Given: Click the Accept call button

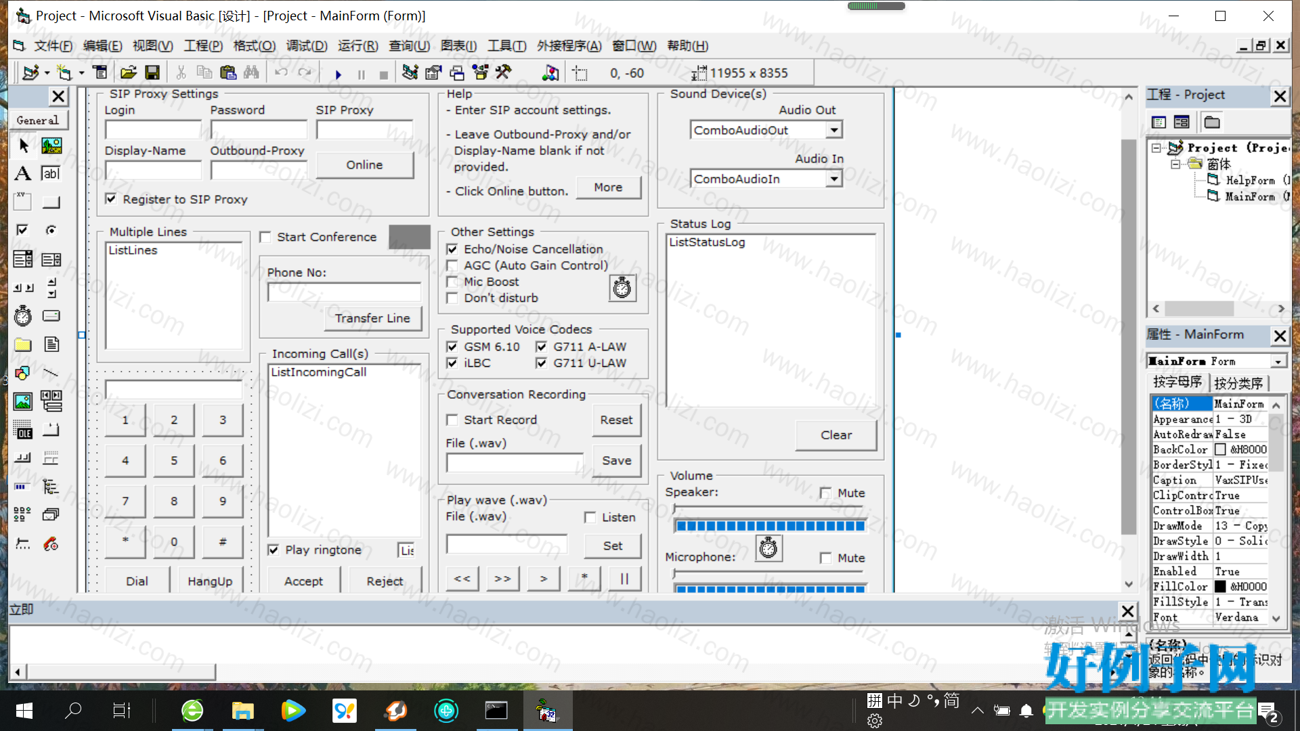Looking at the screenshot, I should (x=303, y=581).
